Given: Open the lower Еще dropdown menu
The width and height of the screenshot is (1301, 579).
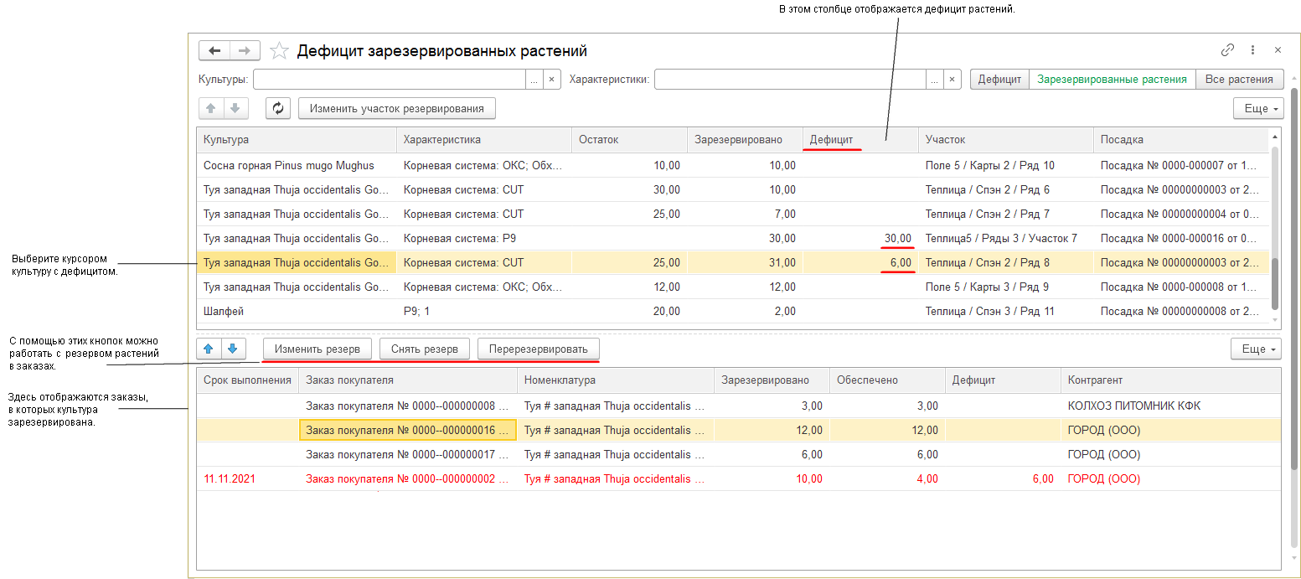Looking at the screenshot, I should [1257, 349].
